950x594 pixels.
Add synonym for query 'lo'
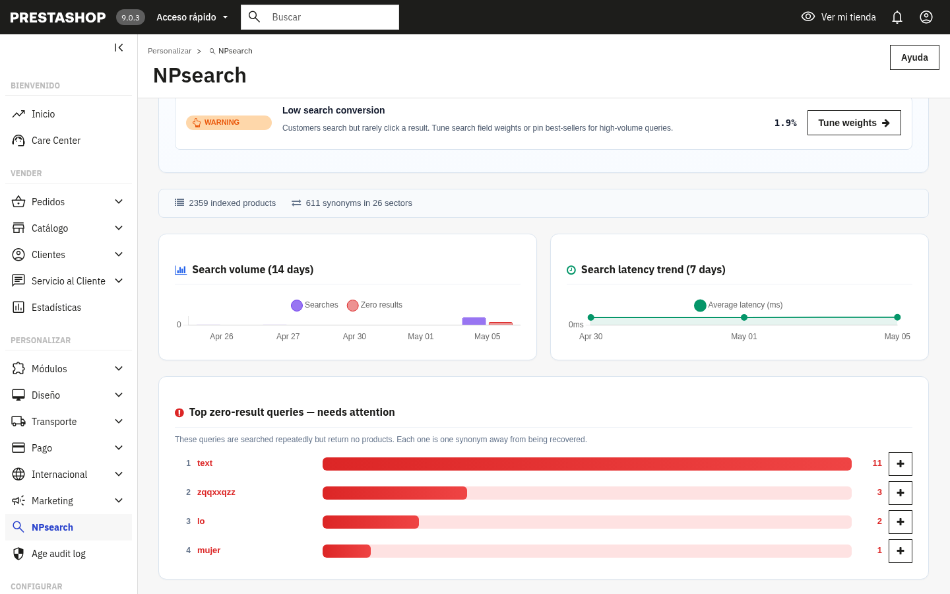pyautogui.click(x=901, y=522)
